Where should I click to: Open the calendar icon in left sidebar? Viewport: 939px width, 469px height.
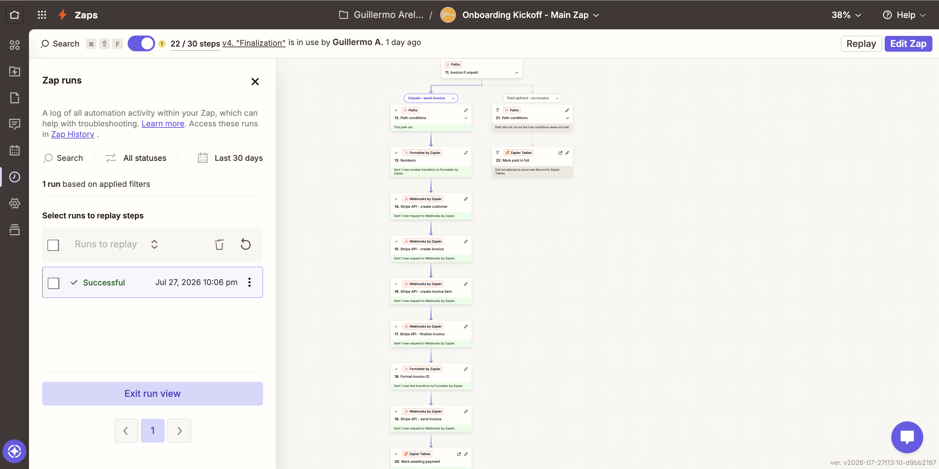(x=15, y=151)
